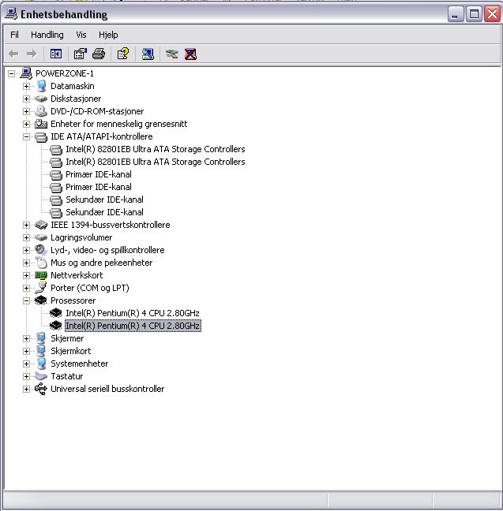Close the Enhetsbehandling window
The width and height of the screenshot is (503, 511).
pos(492,14)
